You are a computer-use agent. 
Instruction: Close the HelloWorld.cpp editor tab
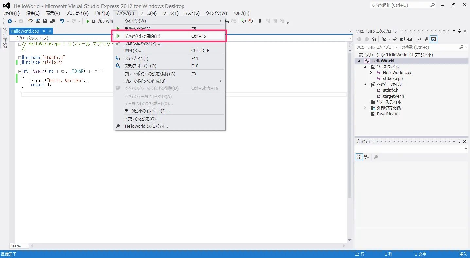click(x=50, y=31)
